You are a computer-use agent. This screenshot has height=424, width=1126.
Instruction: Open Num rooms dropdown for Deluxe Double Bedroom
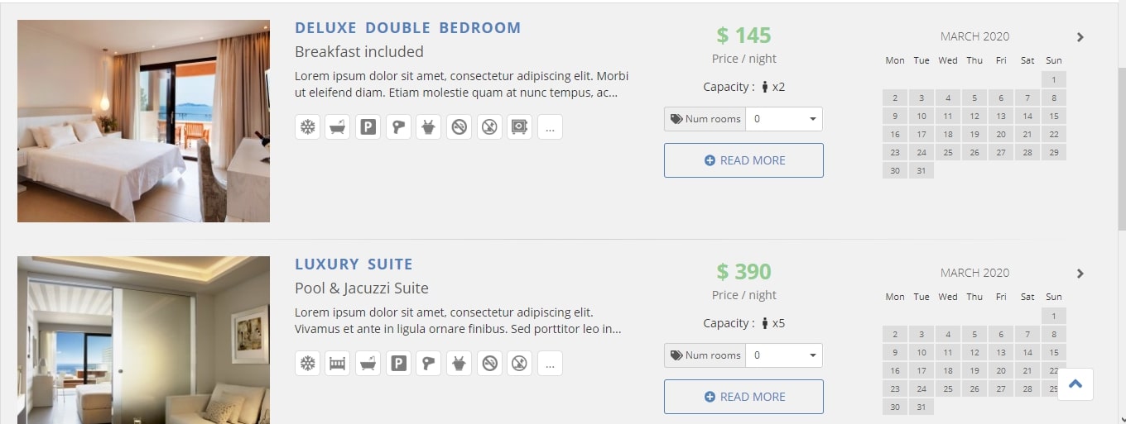[784, 119]
